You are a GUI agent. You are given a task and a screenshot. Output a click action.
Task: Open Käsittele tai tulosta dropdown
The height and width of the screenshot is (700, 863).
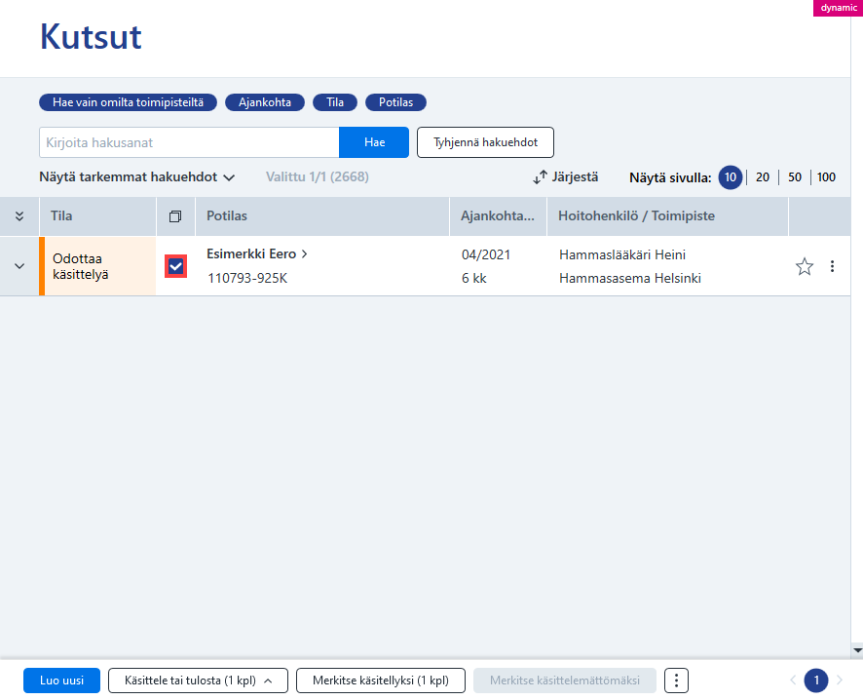pos(198,681)
